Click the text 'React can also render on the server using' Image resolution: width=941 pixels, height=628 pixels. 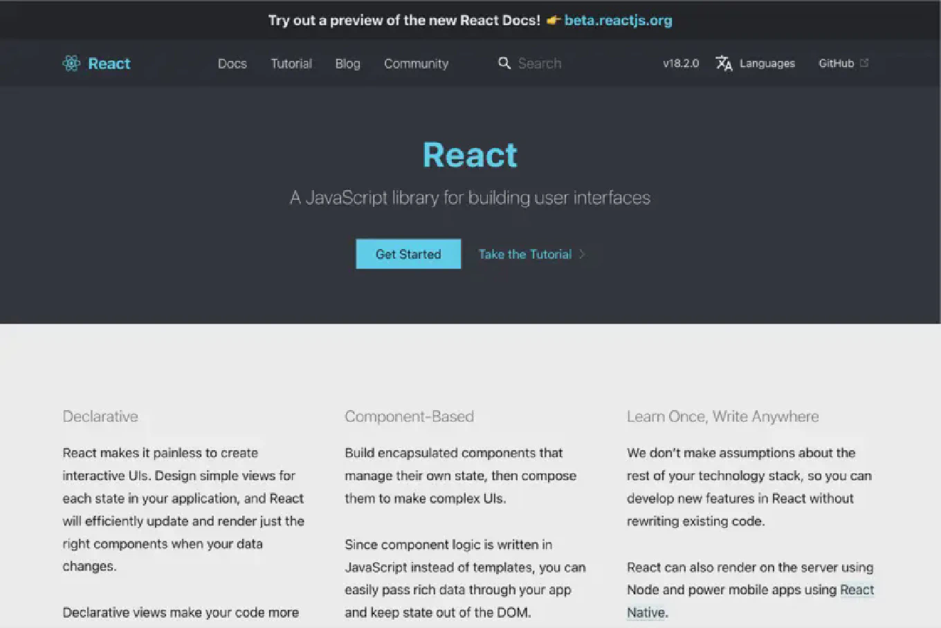(x=750, y=568)
